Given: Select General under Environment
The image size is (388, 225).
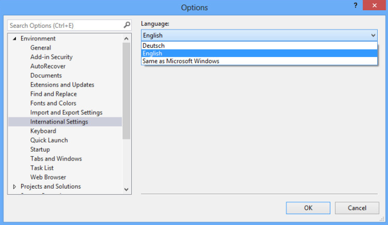Looking at the screenshot, I should click(41, 48).
